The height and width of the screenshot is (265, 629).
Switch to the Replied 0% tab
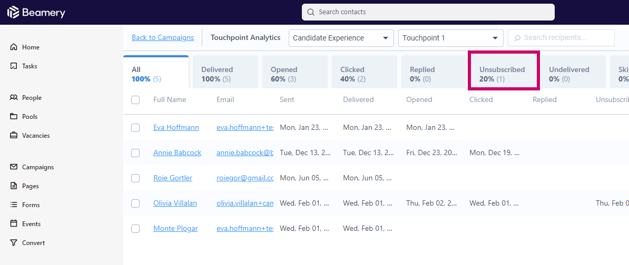pyautogui.click(x=434, y=72)
